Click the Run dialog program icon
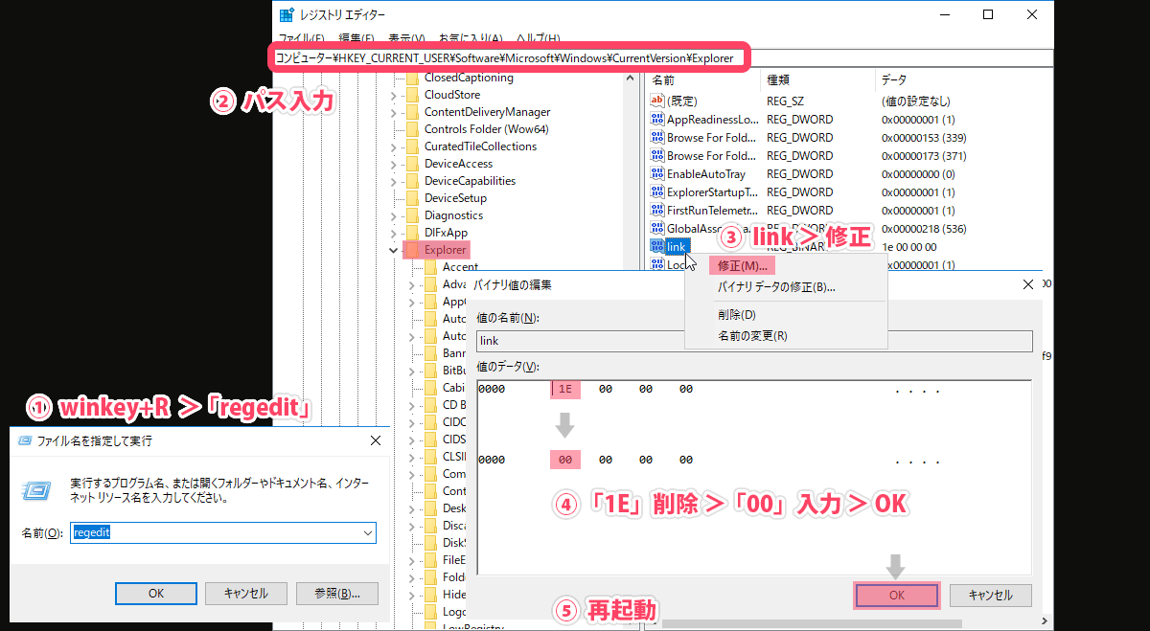This screenshot has height=631, width=1150. [34, 489]
